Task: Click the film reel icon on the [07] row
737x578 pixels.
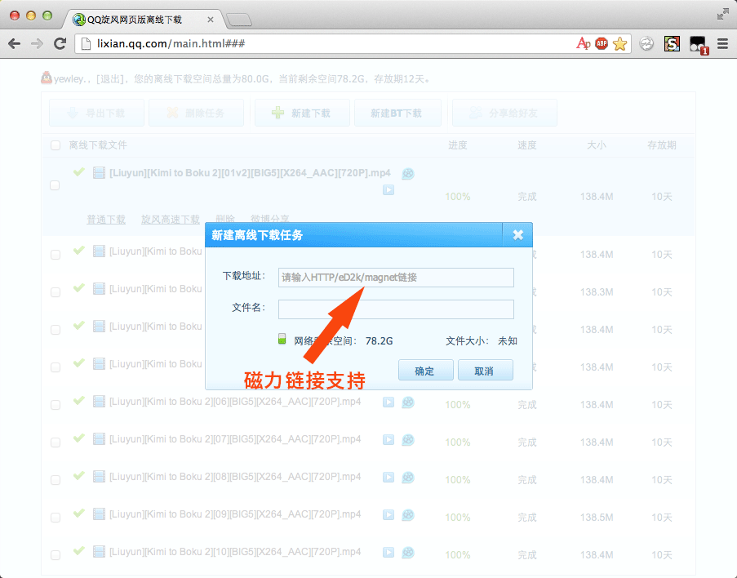Action: click(408, 440)
